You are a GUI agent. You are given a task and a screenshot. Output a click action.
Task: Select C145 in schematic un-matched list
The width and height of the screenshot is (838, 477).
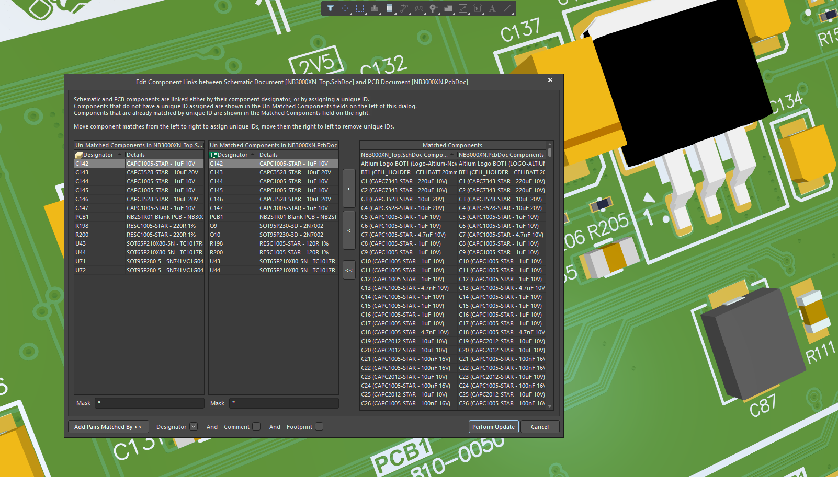point(139,190)
